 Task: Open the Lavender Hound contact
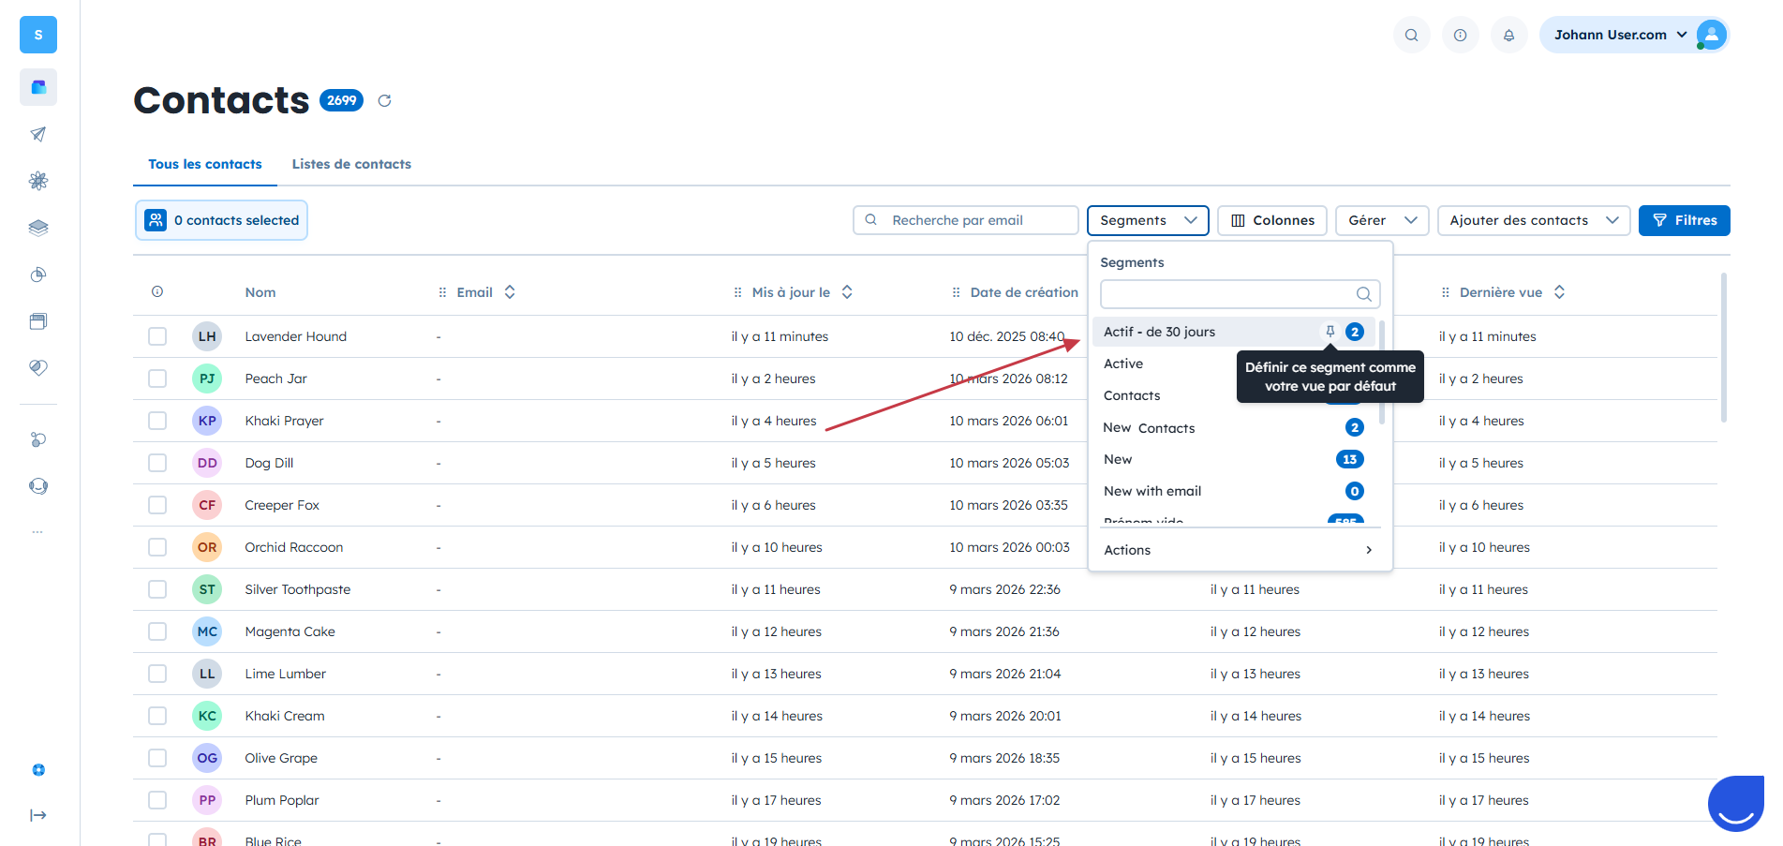coord(296,336)
